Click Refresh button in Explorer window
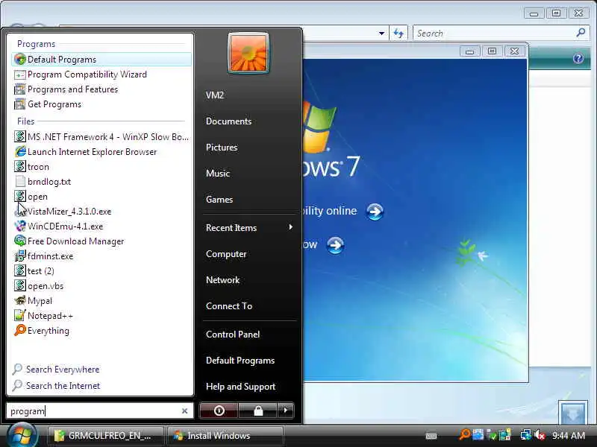 click(x=398, y=34)
